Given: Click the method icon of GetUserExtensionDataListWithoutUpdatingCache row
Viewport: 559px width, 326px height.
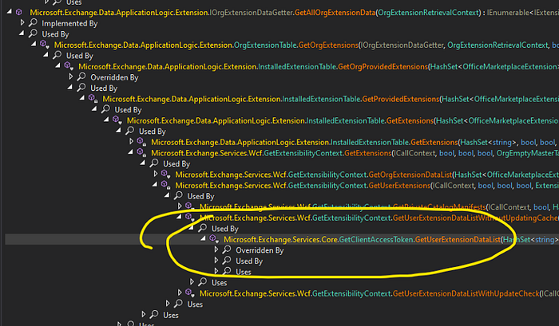Looking at the screenshot, I should (x=190, y=218).
